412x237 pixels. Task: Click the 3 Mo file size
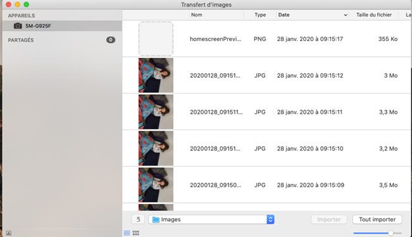tap(390, 76)
